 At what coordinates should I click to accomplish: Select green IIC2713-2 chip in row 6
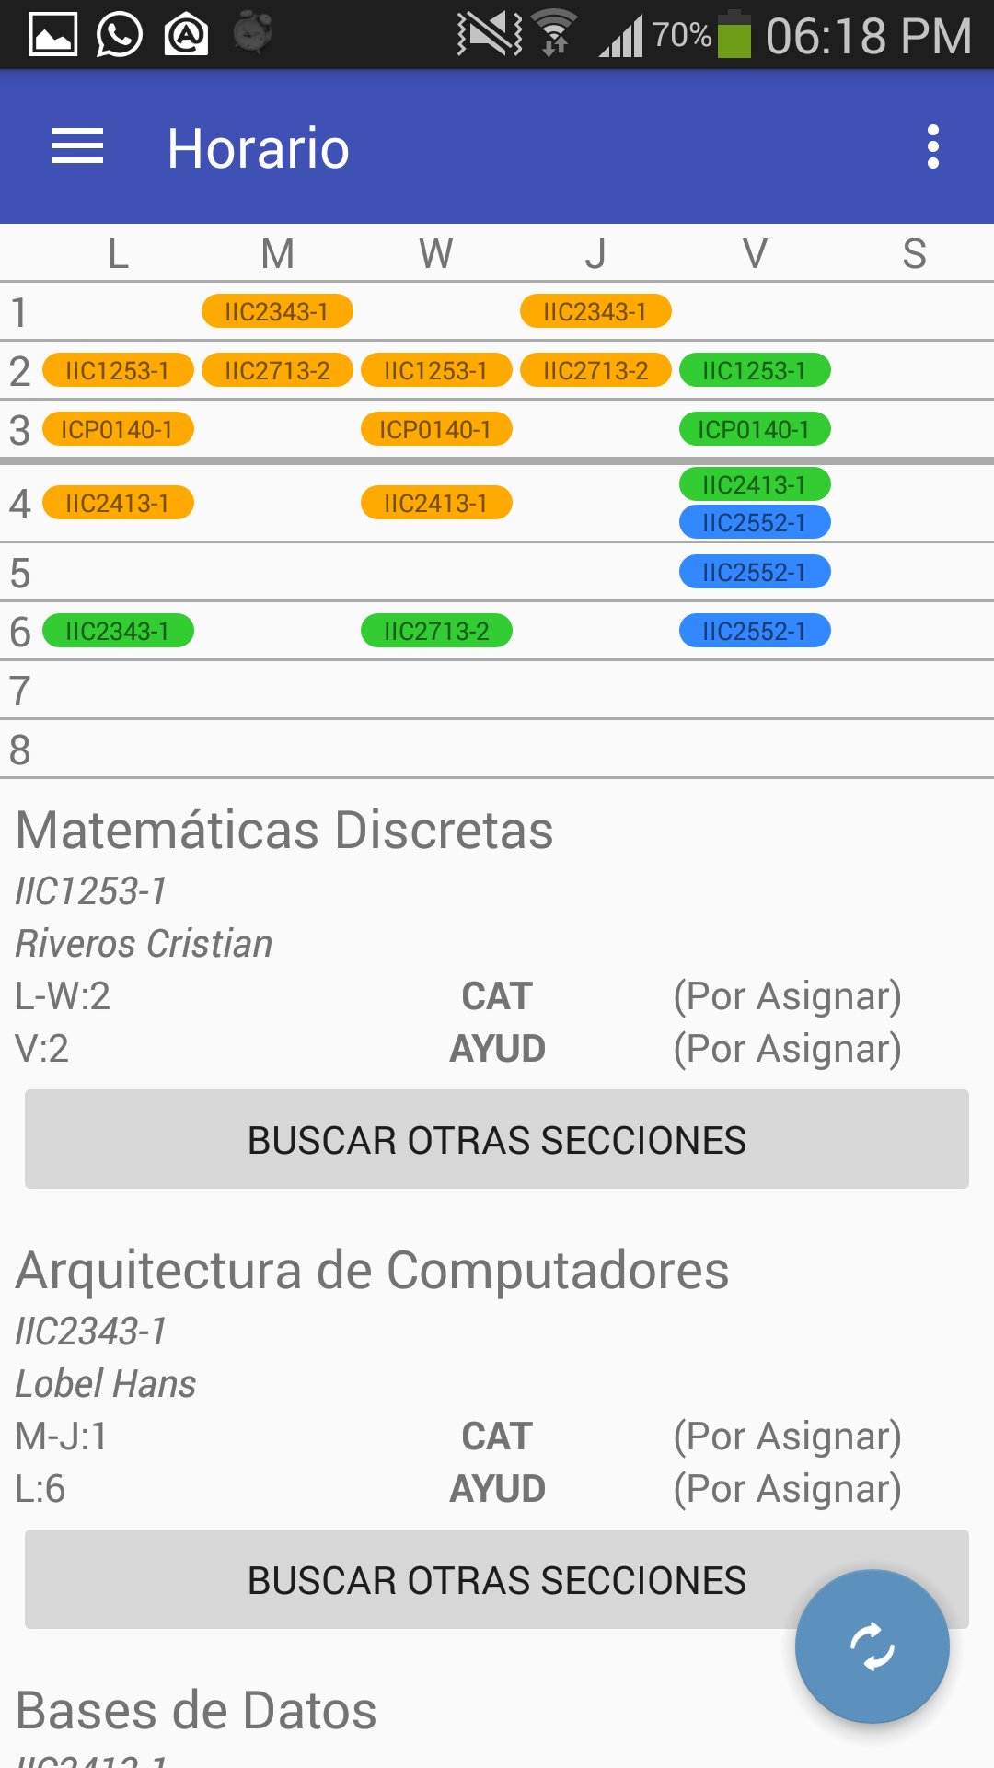click(x=436, y=631)
